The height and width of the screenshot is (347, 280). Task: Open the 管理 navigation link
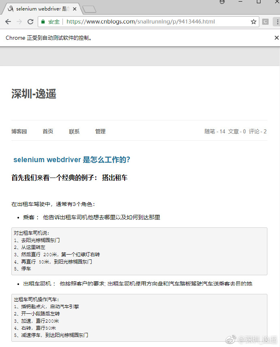[x=100, y=131]
